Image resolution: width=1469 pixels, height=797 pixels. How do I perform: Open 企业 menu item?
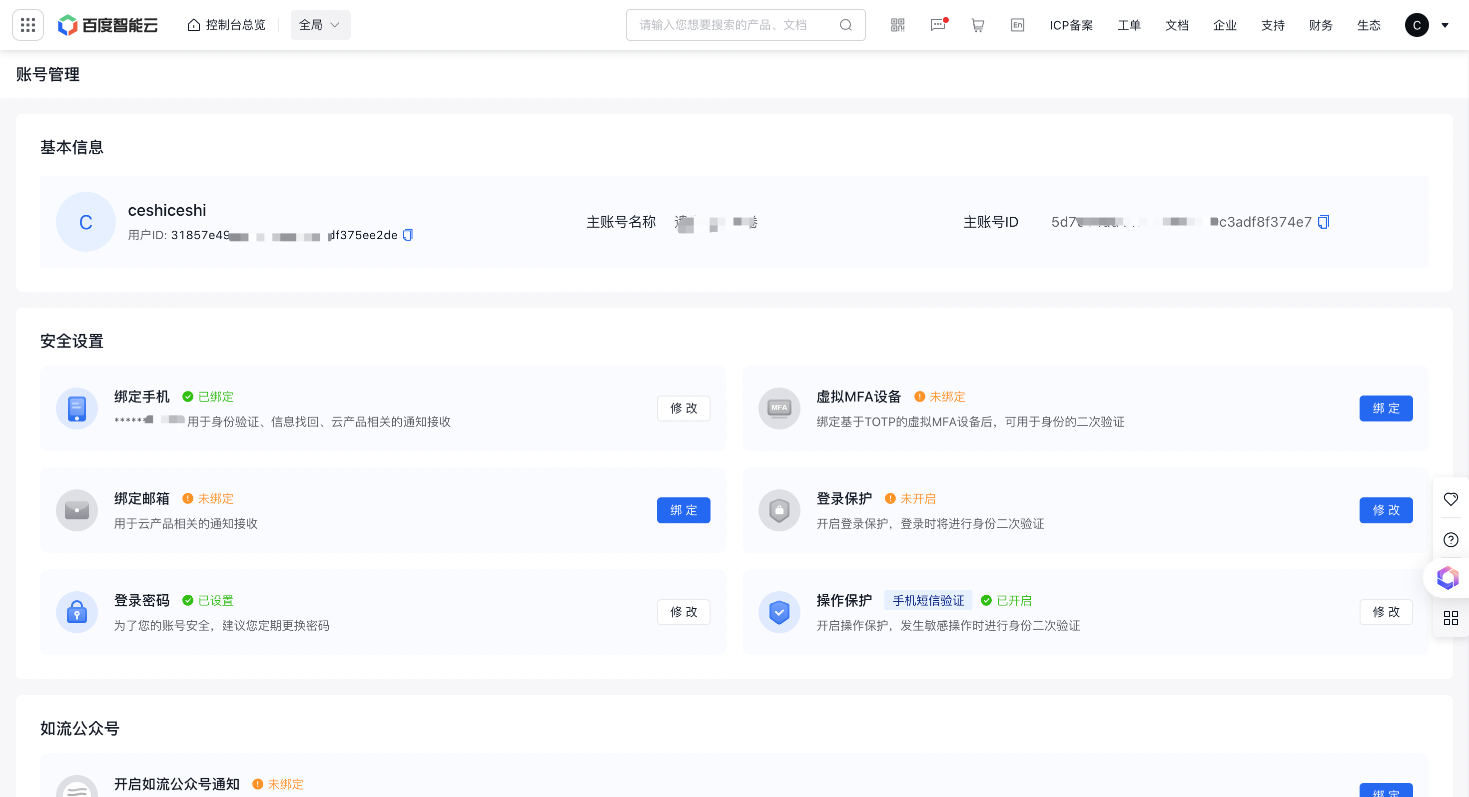[1224, 25]
